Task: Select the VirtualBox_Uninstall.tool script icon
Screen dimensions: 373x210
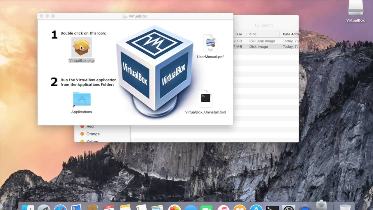Action: (206, 99)
